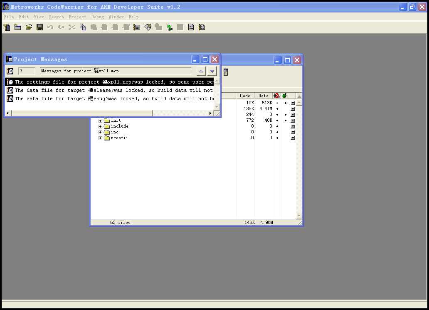429x310 pixels.
Task: Toggle debug dot for init row
Action: 285,121
